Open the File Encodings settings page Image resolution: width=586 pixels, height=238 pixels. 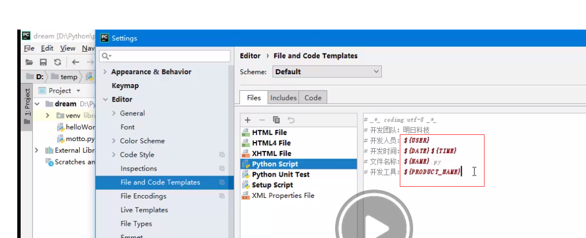[x=143, y=196]
